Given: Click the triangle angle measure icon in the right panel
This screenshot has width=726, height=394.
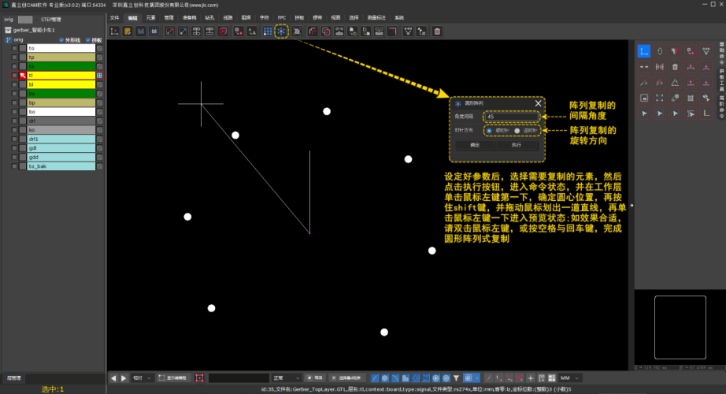Looking at the screenshot, I should pyautogui.click(x=675, y=83).
